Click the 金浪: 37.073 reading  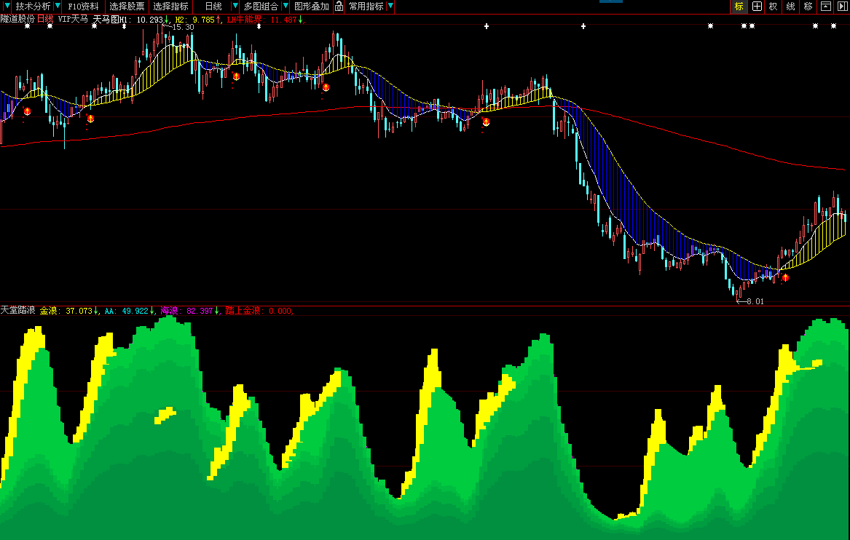[x=66, y=311]
